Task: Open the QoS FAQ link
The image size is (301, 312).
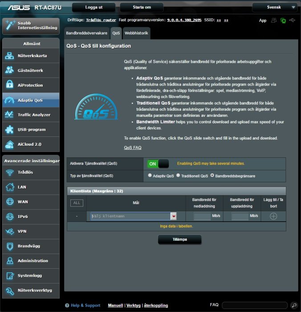Action: [x=133, y=148]
